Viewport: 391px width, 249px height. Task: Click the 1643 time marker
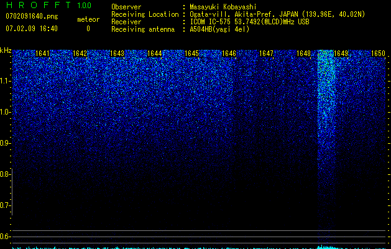tap(117, 54)
